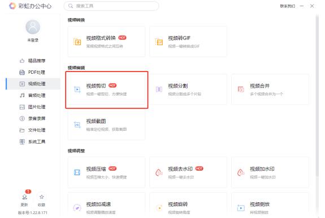The image size is (325, 218).
Task: Open the 视频压缩 tool
Action: point(106,172)
